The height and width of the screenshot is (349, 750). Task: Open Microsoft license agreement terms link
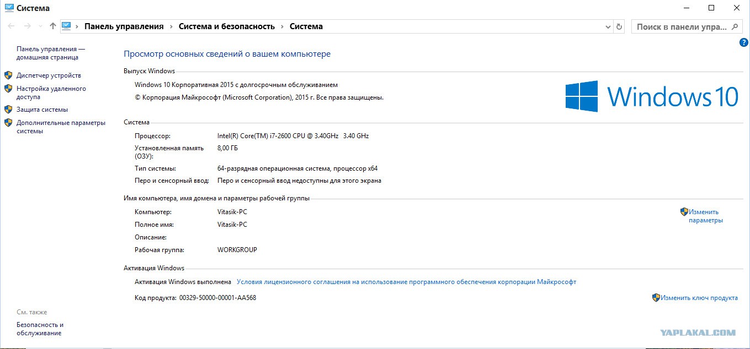pos(406,282)
